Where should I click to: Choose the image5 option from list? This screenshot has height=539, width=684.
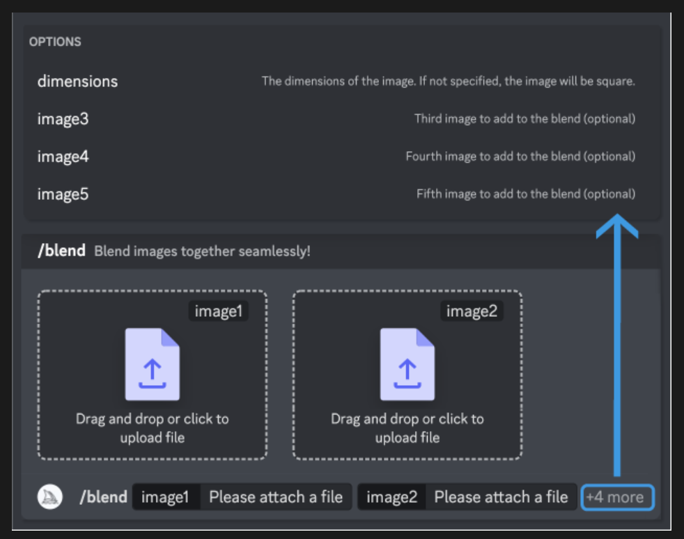tap(343, 194)
